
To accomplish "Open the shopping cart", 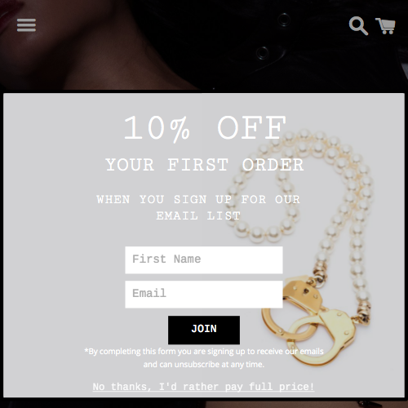I will coord(385,26).
